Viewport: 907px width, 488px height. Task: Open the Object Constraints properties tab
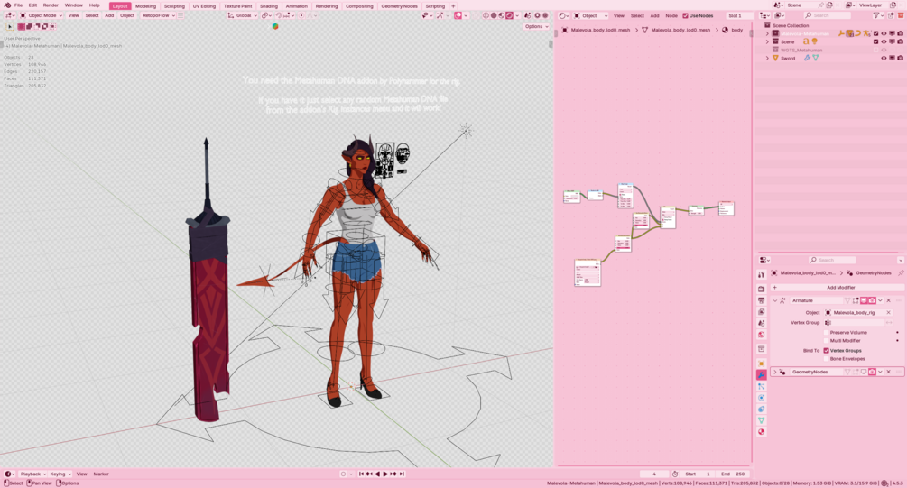click(761, 409)
